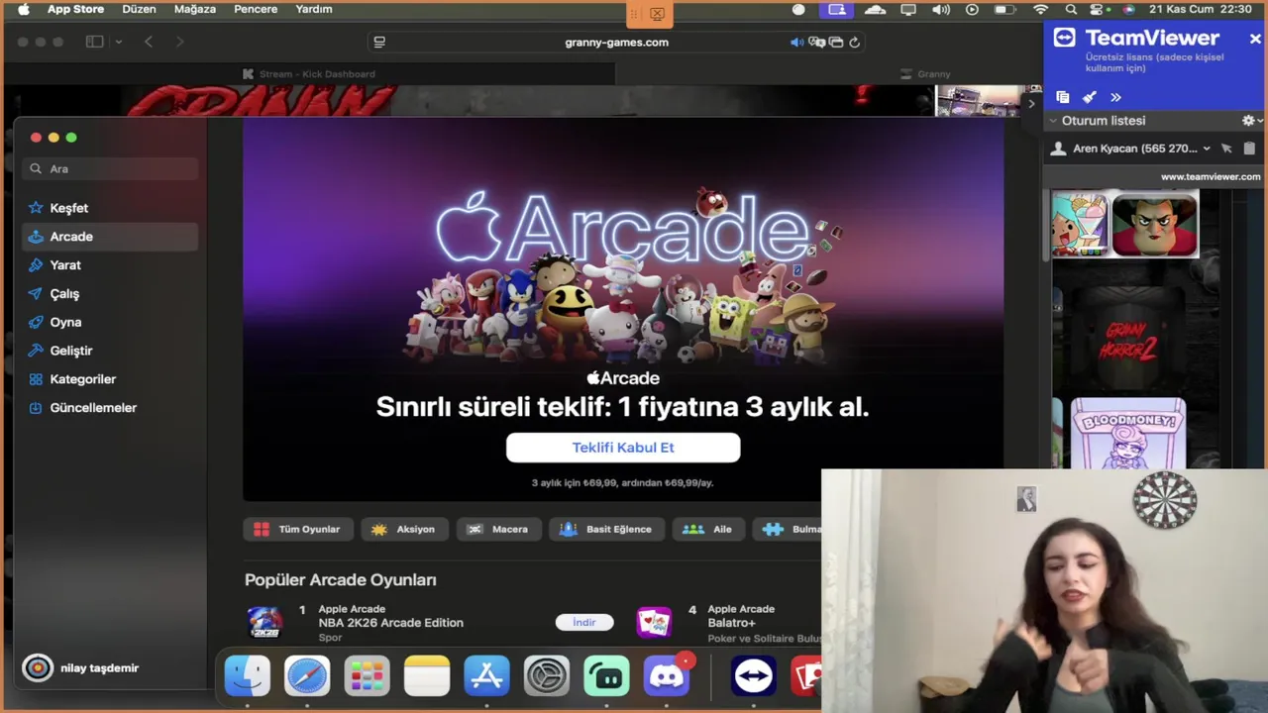This screenshot has width=1268, height=713.
Task: Switch to Stream - Kick Dashboard tab
Action: (309, 74)
